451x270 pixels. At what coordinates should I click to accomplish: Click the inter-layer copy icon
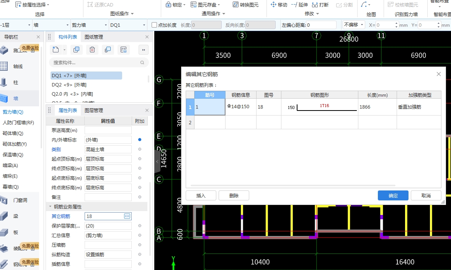pos(108,50)
